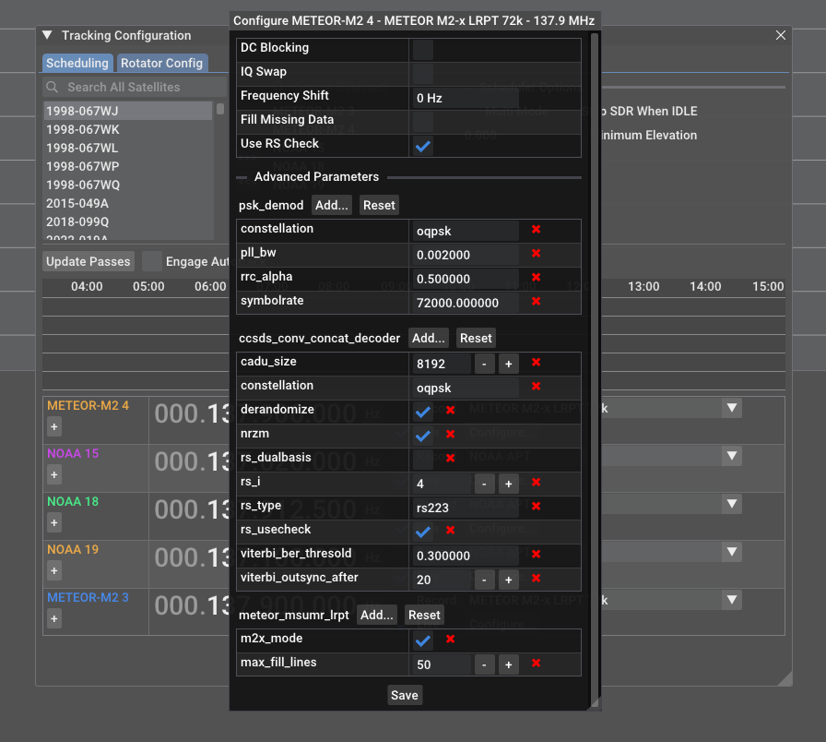Increase viterbi_outsync_after value

[508, 580]
